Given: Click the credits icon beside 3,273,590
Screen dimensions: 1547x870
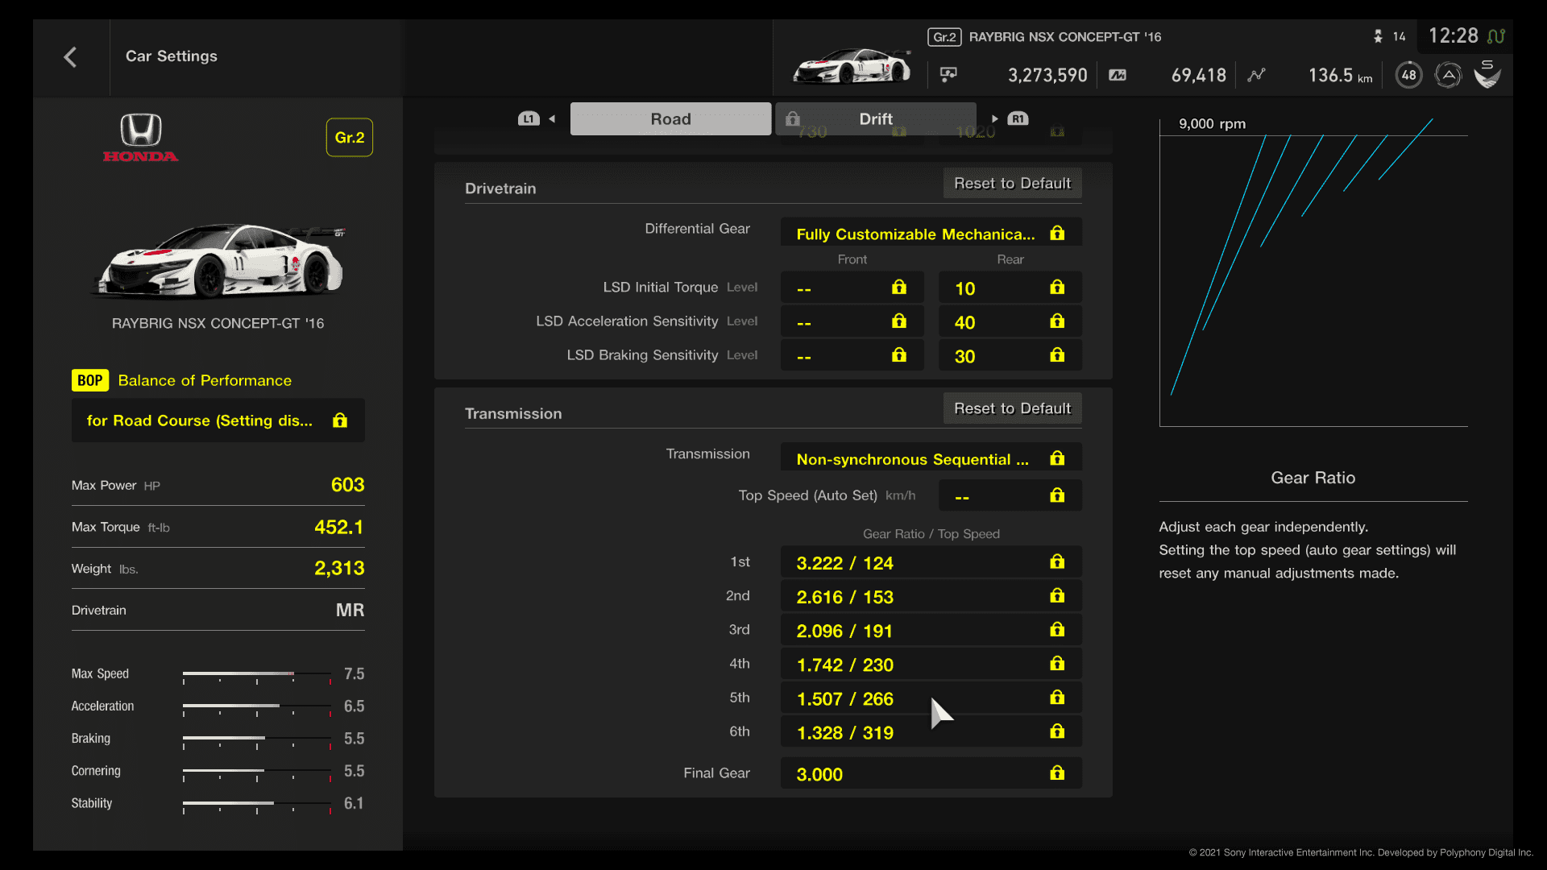Looking at the screenshot, I should 948,75.
